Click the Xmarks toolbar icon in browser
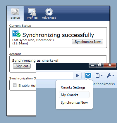This screenshot has width=117, height=123. point(88,75)
